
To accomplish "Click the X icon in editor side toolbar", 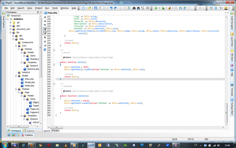I will click(45, 17).
